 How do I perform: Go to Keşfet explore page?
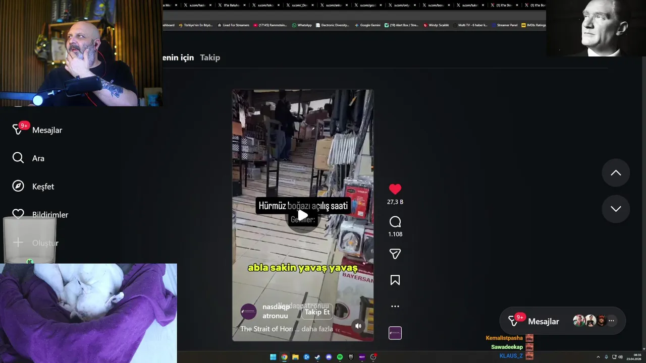(33, 187)
